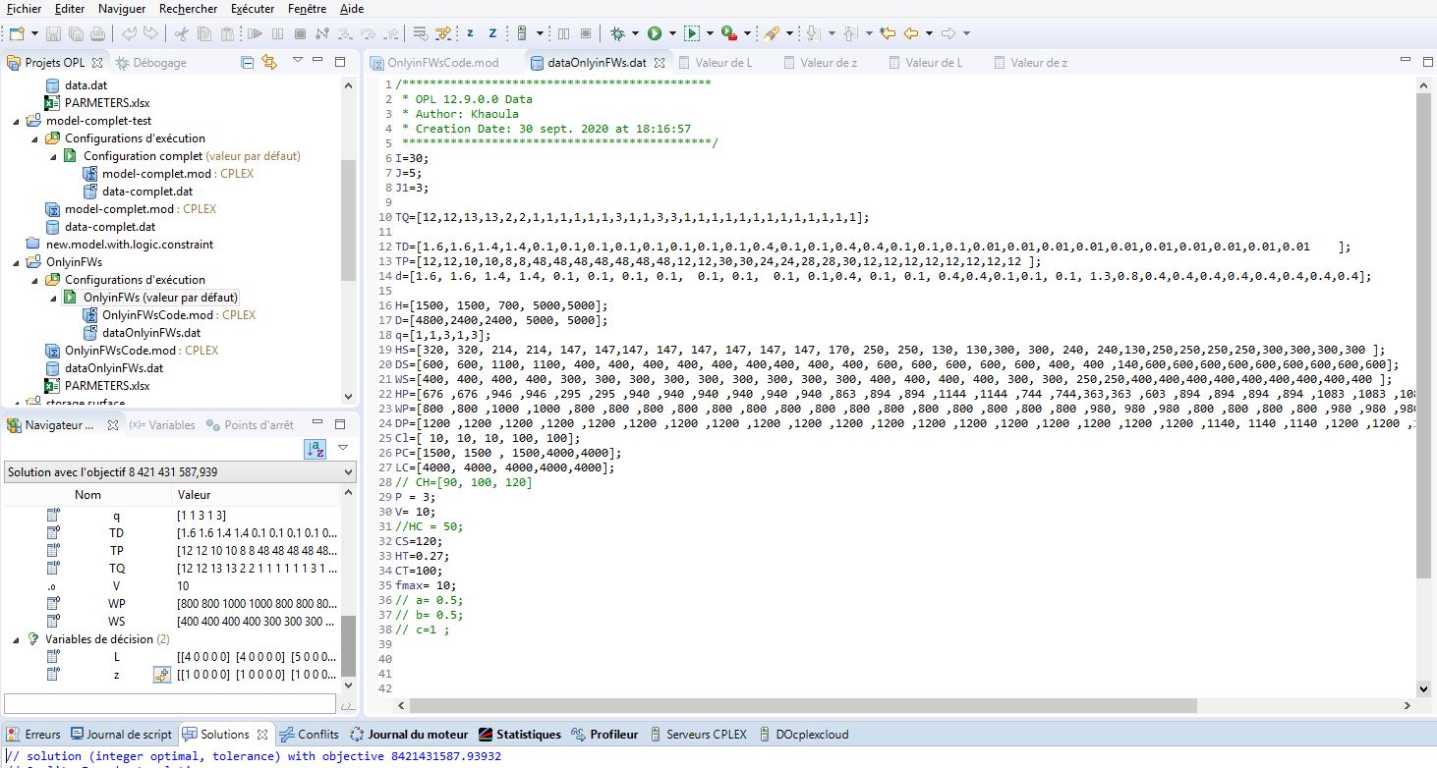Click the Undo arrow icon
Viewport: 1437px width, 768px height.
pos(129,33)
